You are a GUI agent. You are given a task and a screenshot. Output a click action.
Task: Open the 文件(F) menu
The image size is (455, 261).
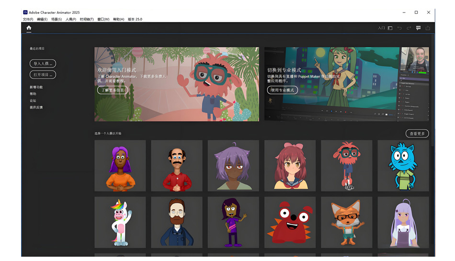(28, 20)
